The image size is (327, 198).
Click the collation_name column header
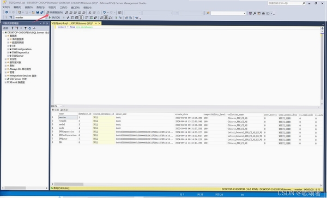(235, 115)
